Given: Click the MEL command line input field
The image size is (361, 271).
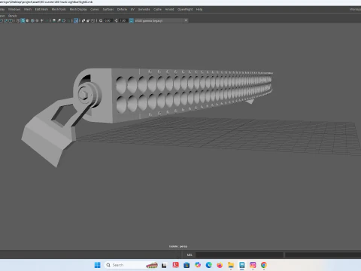Looking at the screenshot, I should (239, 254).
